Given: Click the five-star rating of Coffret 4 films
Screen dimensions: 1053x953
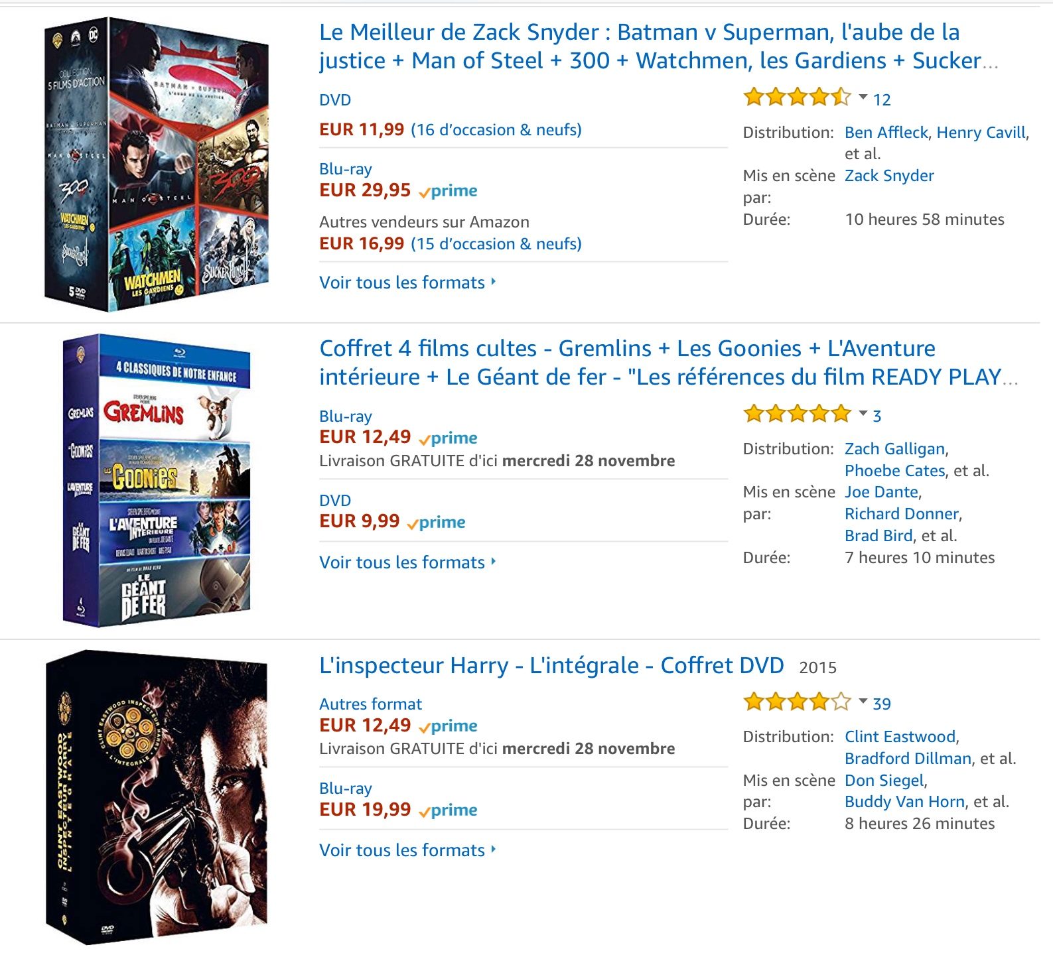Looking at the screenshot, I should pyautogui.click(x=797, y=414).
